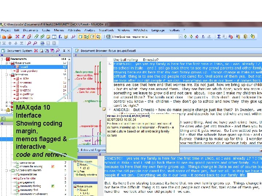
Task: Click the green 'neighbours' coding stripe label
Action: tap(91, 101)
